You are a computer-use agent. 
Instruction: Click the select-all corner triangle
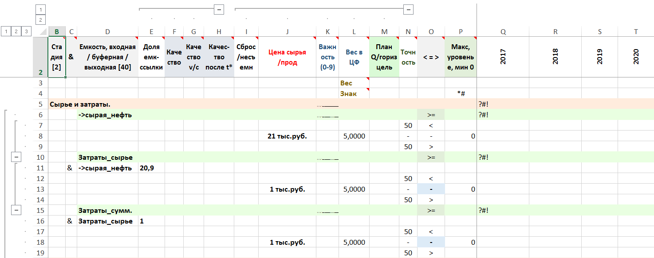(x=43, y=31)
